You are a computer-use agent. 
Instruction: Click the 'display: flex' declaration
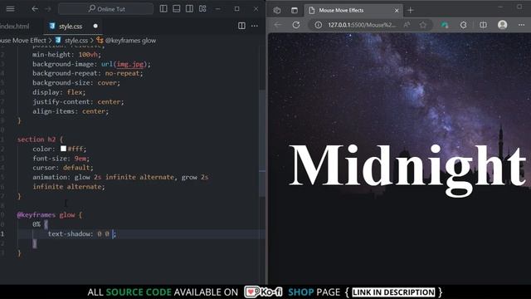coord(59,92)
